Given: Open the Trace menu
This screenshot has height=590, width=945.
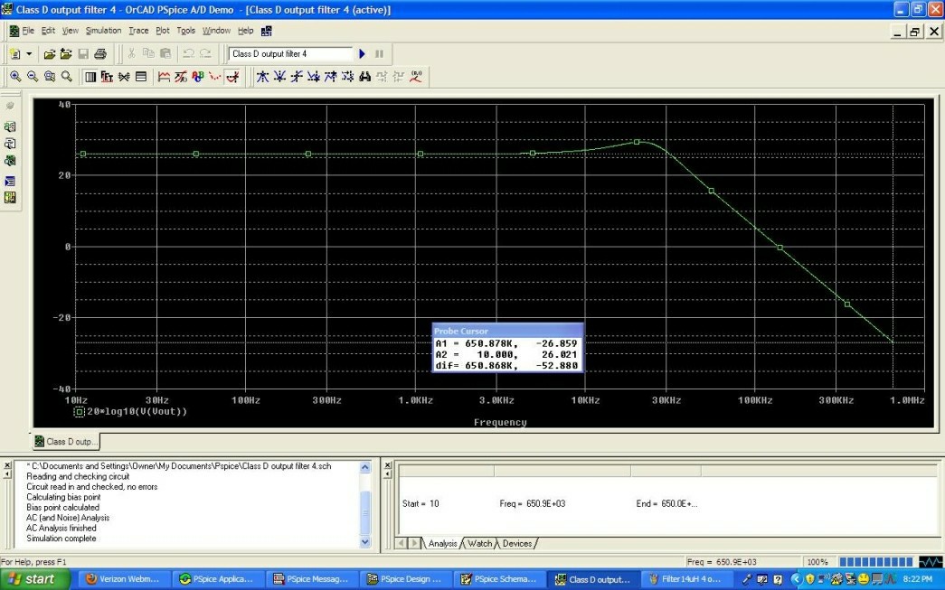Looking at the screenshot, I should click(138, 30).
